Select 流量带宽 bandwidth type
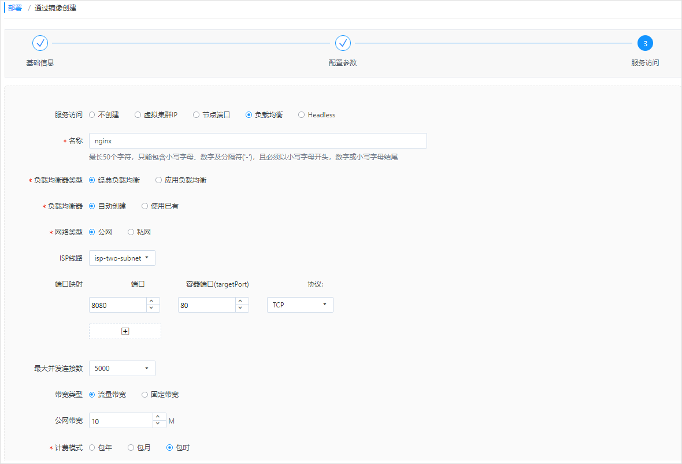 click(92, 395)
